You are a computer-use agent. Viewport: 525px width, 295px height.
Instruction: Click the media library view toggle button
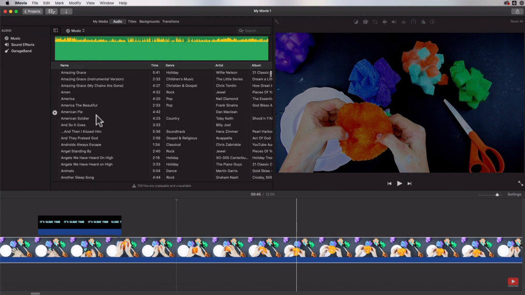click(52, 11)
